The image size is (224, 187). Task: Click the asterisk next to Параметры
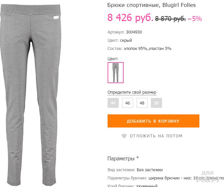click(137, 158)
